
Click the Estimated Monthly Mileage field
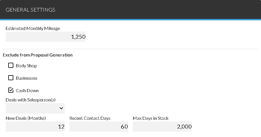[46, 37]
